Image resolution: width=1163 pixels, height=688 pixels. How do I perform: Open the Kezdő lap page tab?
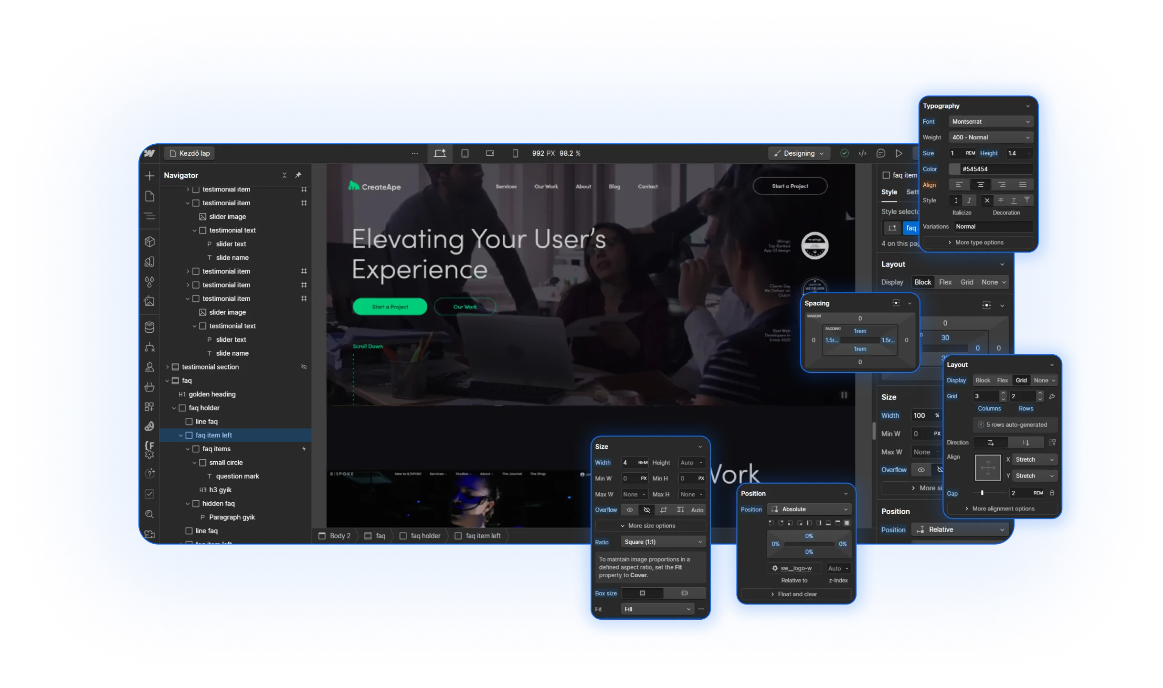point(190,153)
